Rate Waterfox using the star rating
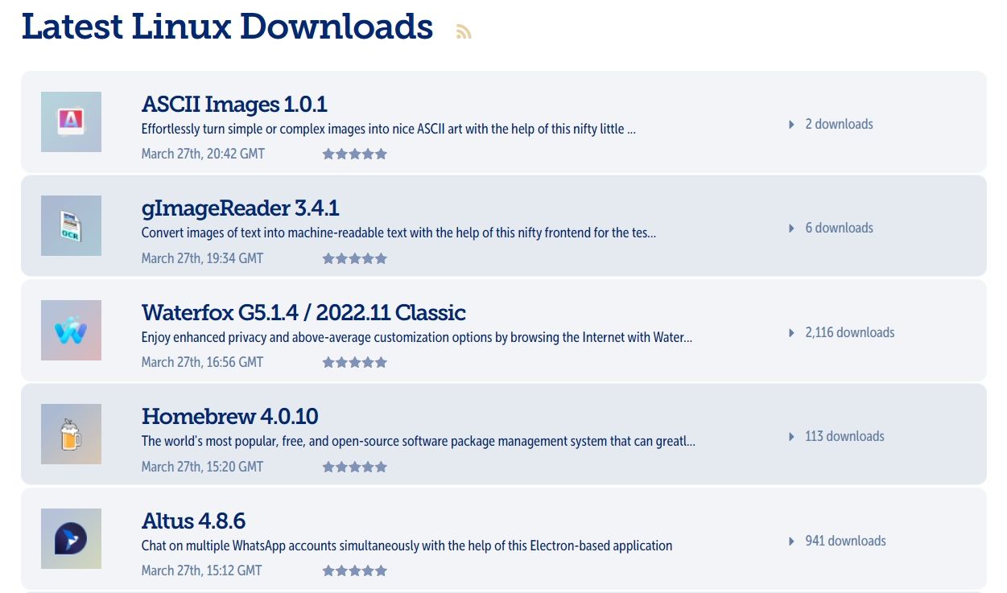Image resolution: width=1007 pixels, height=593 pixels. (x=355, y=362)
